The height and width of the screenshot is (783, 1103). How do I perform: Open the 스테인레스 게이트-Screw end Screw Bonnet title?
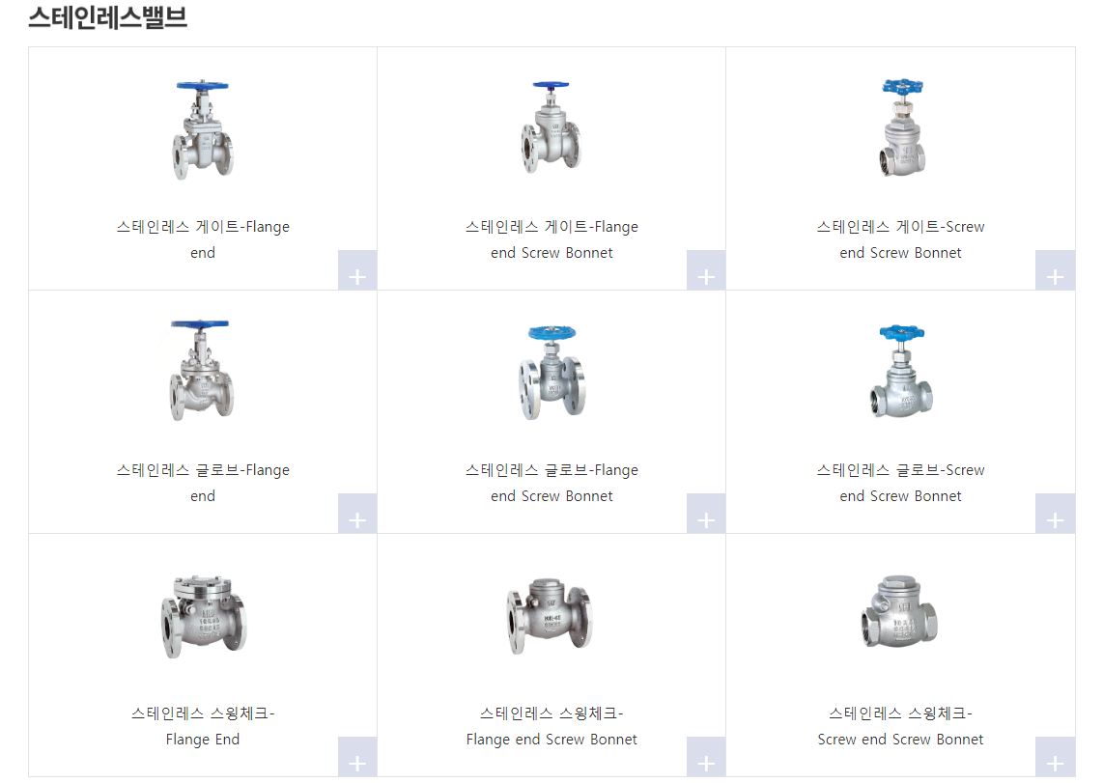tap(900, 239)
